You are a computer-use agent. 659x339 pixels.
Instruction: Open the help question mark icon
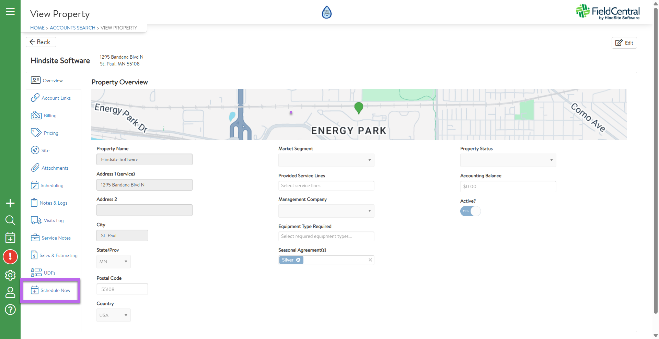10,310
